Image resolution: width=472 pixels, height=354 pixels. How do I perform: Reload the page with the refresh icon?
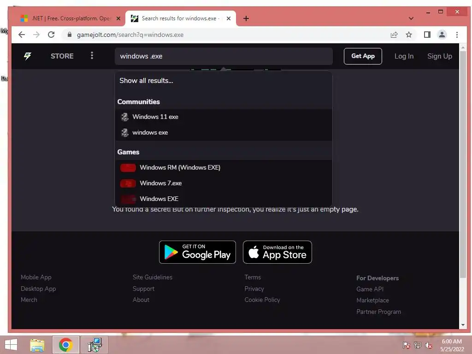click(51, 35)
